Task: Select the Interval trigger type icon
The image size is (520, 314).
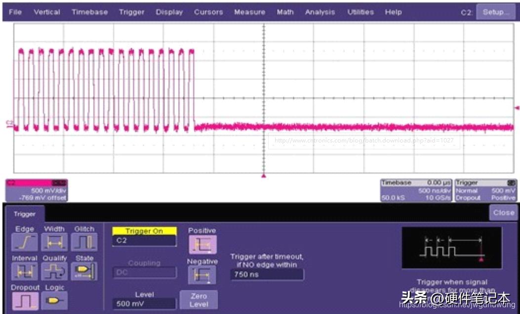Action: point(25,271)
